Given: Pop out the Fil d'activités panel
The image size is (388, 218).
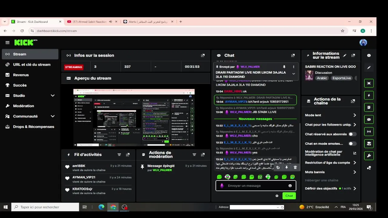Looking at the screenshot, I should [x=128, y=155].
